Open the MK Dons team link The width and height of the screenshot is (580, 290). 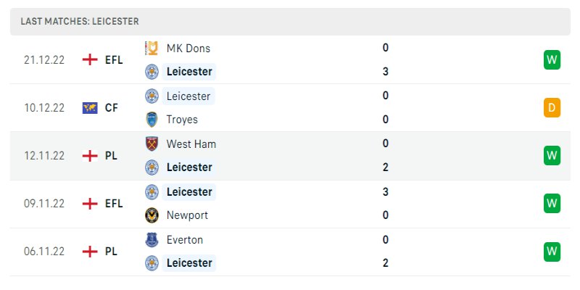188,49
